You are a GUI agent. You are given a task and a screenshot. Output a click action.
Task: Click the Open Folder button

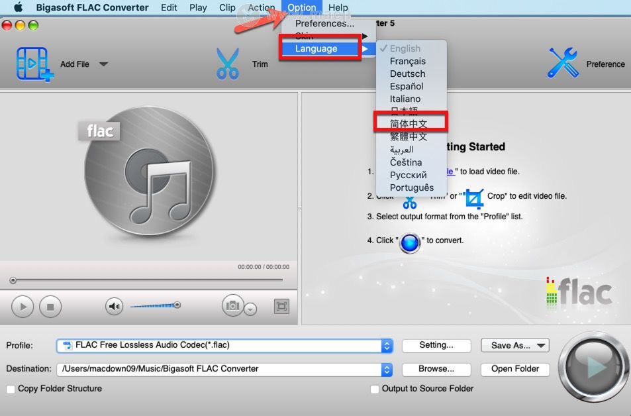click(515, 369)
